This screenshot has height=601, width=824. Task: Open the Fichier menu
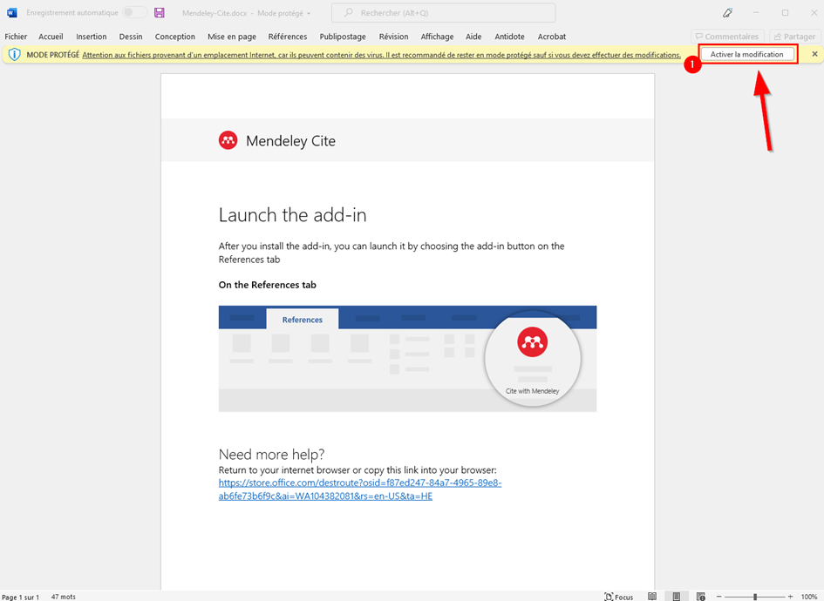point(16,37)
